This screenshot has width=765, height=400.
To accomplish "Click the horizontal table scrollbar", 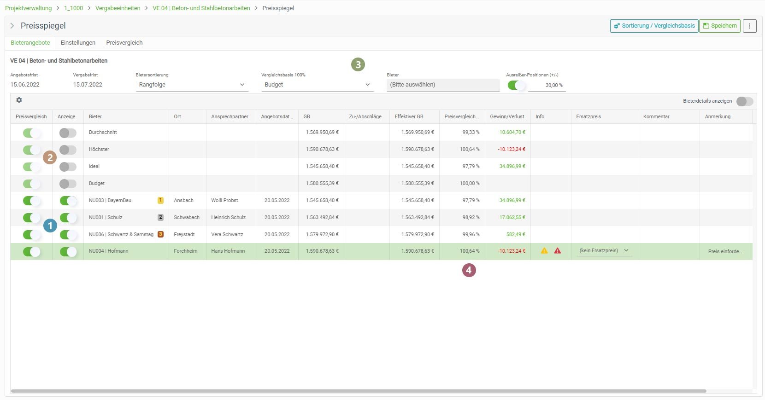I will pyautogui.click(x=359, y=391).
